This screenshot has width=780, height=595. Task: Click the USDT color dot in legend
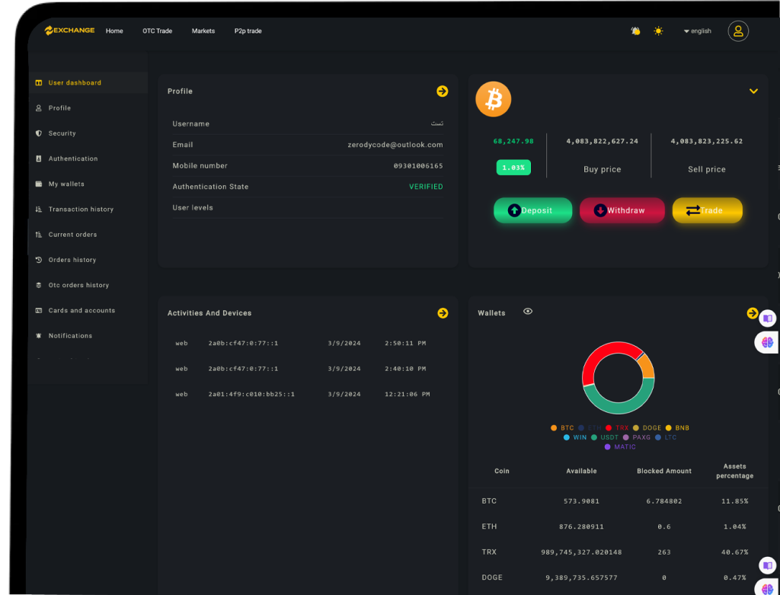[594, 438]
